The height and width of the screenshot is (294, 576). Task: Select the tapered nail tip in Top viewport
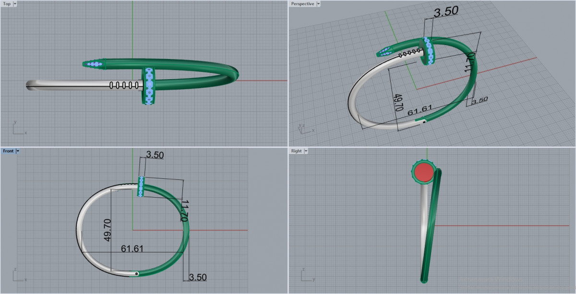(94, 64)
